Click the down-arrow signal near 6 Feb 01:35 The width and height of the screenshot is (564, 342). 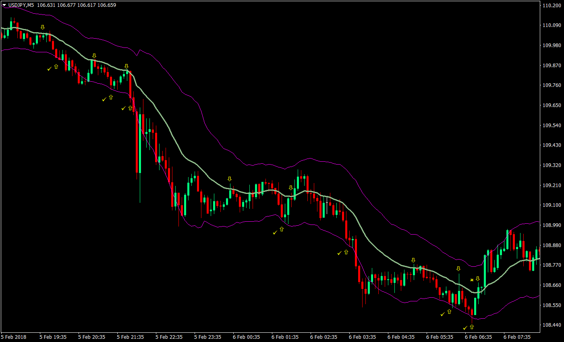[x=291, y=187]
